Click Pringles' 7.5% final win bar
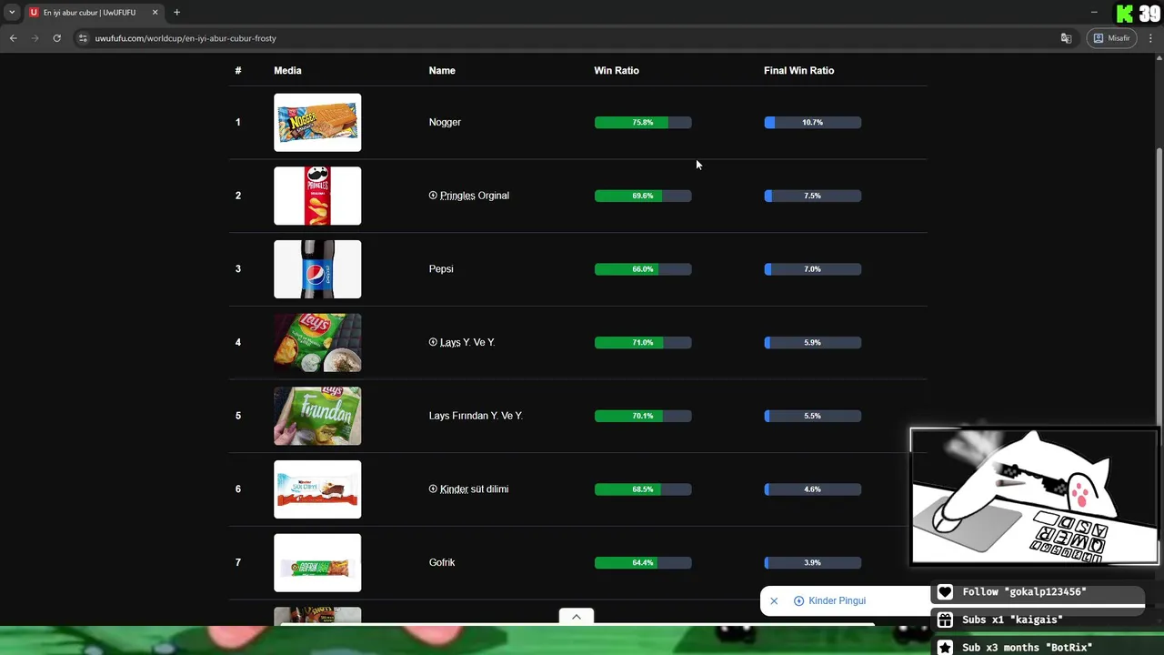 pyautogui.click(x=812, y=196)
